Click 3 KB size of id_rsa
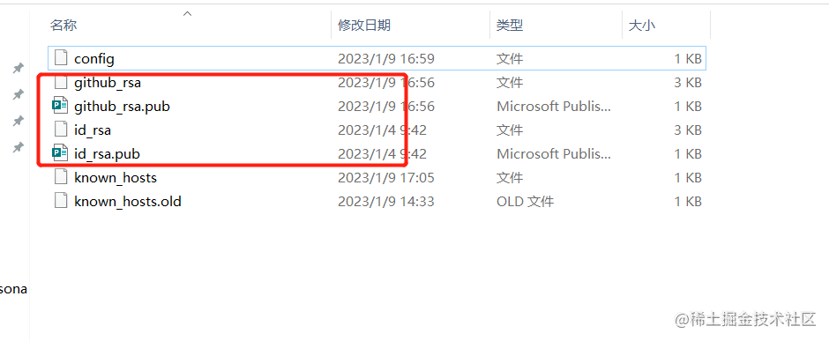The height and width of the screenshot is (341, 829). point(687,130)
